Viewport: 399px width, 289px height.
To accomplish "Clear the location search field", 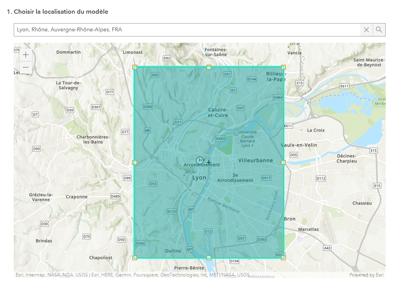I will click(366, 30).
